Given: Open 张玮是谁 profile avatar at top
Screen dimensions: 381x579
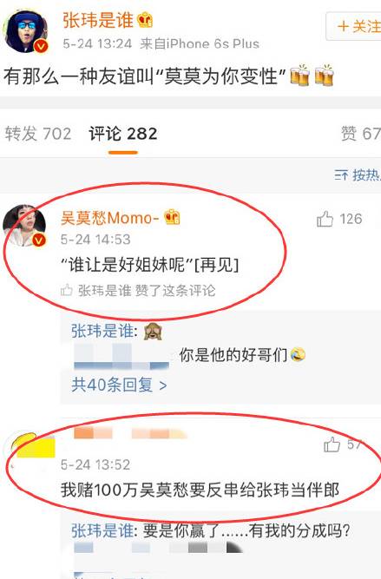Looking at the screenshot, I should (25, 31).
